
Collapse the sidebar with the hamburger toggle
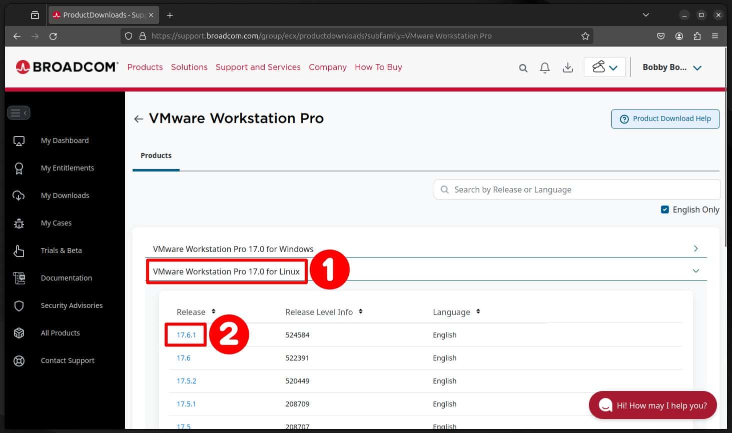19,112
